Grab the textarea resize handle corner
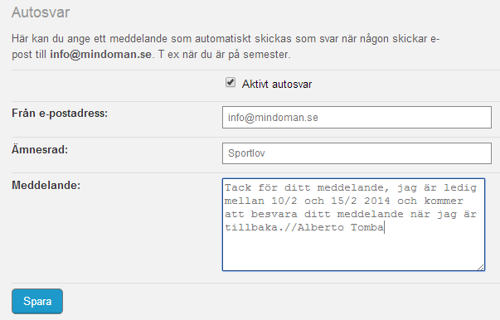The width and height of the screenshot is (500, 320). point(481,267)
